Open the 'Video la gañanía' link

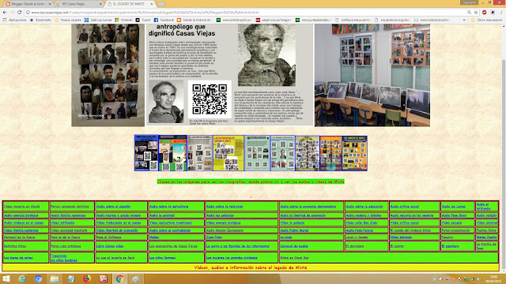tap(293, 222)
